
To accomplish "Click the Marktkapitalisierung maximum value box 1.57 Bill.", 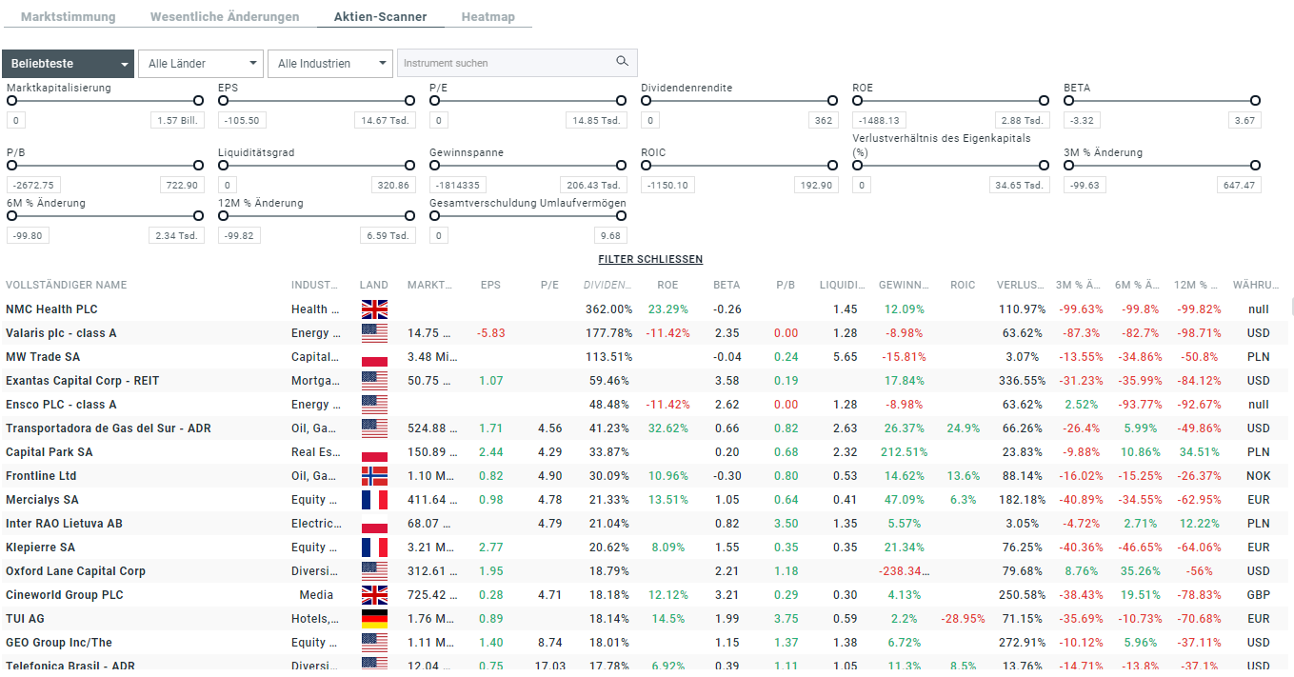I will [x=177, y=121].
